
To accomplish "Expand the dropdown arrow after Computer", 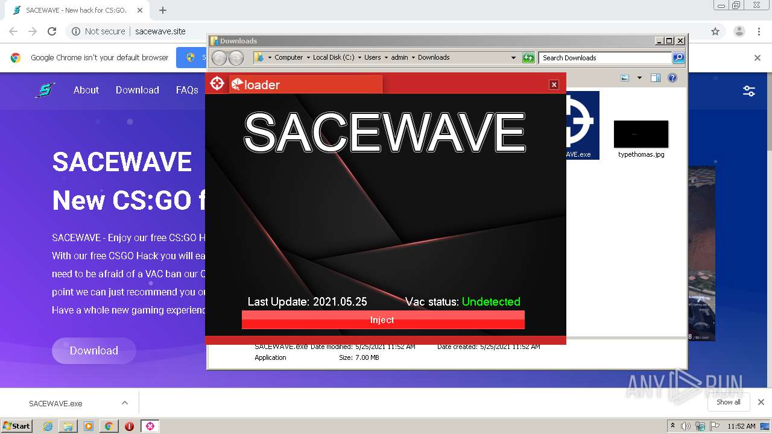I will coord(308,58).
